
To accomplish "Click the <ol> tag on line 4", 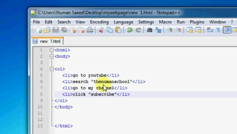I will 60,69.
